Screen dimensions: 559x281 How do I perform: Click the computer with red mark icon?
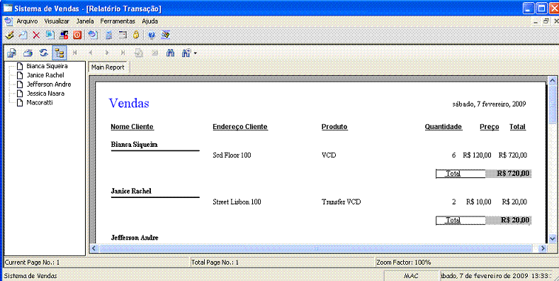tap(64, 35)
